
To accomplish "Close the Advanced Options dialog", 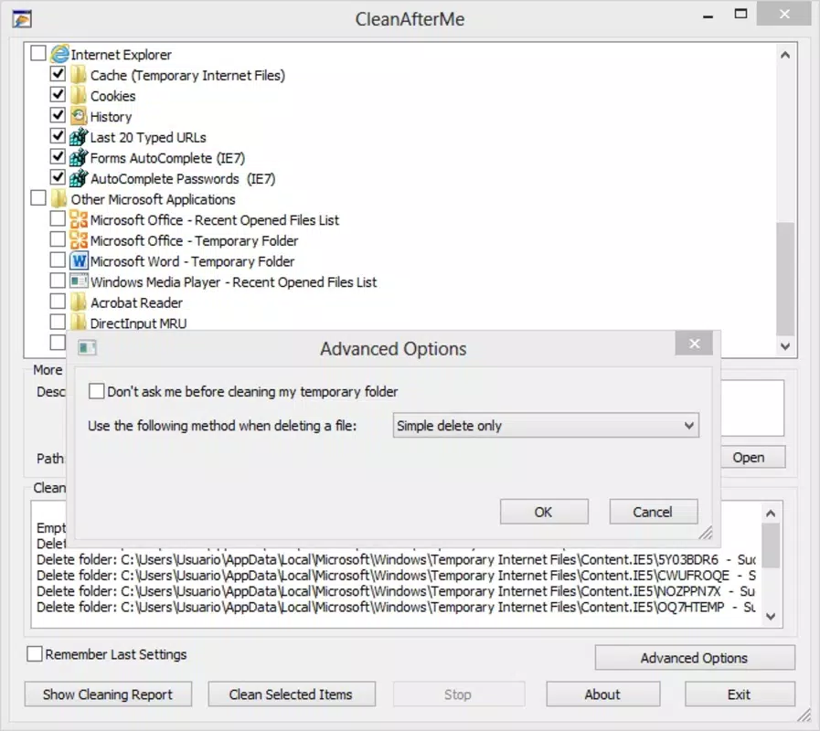I will point(694,344).
